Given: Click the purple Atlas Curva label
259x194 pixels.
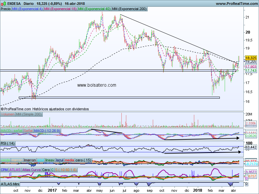Looking at the screenshot, I should (x=32, y=169).
